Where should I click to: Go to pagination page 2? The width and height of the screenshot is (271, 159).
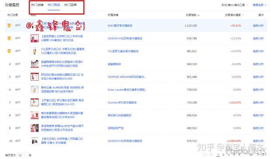point(223,155)
